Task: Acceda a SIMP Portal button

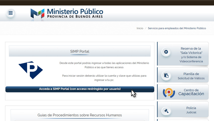Action: pyautogui.click(x=80, y=89)
